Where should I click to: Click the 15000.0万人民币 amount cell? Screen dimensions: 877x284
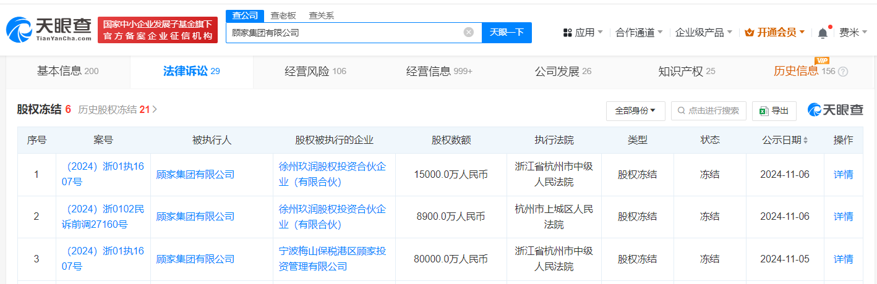coord(451,175)
